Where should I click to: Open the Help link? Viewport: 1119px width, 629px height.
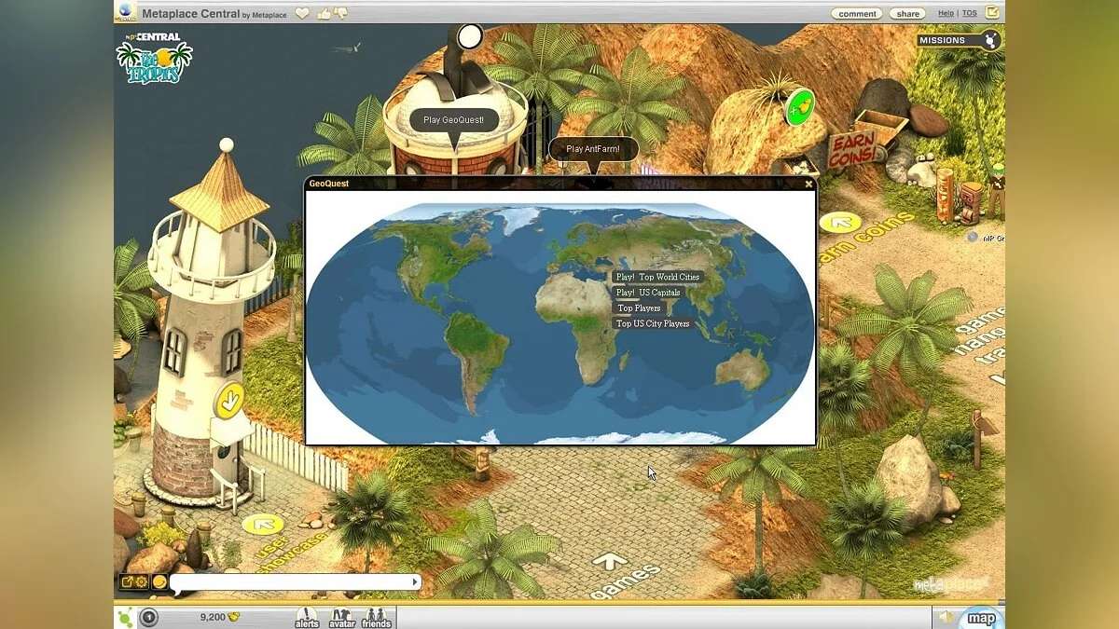tap(946, 13)
